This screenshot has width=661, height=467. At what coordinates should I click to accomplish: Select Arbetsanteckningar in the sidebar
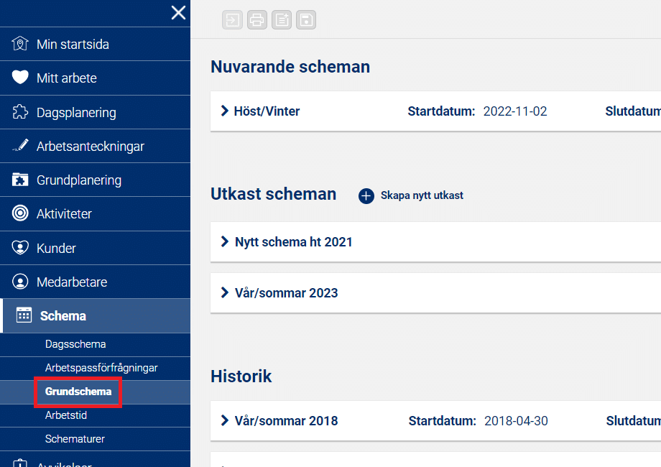click(x=90, y=147)
